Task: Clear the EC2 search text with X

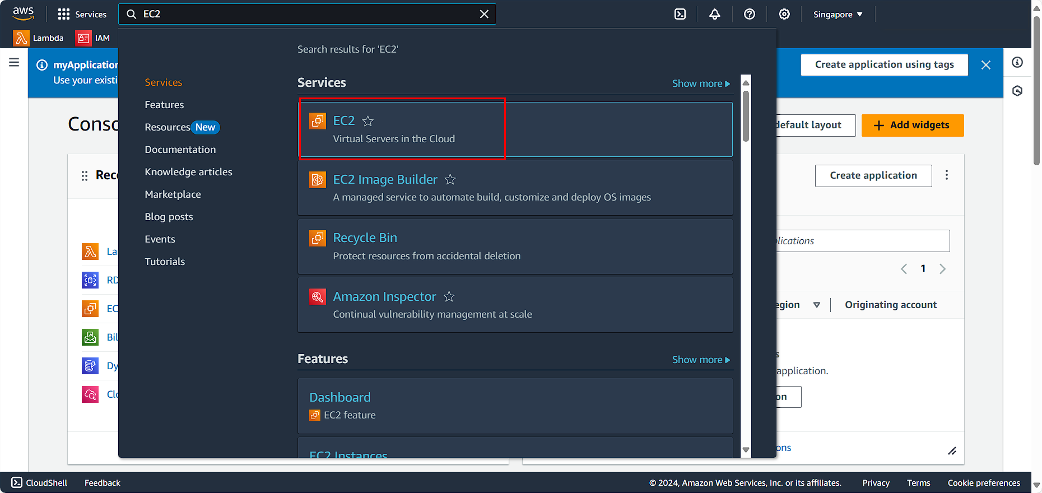Action: click(484, 14)
